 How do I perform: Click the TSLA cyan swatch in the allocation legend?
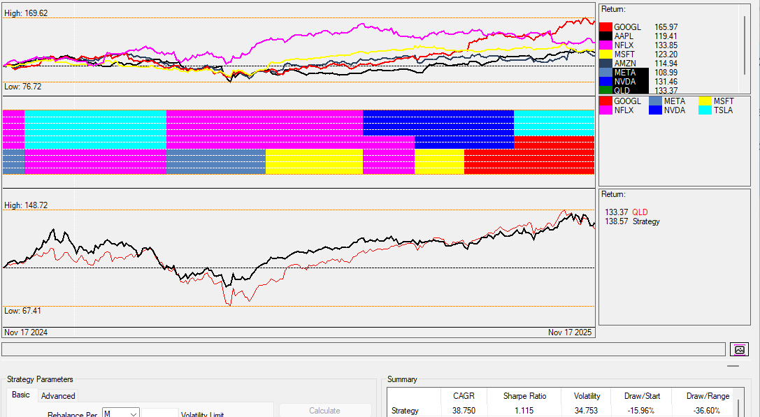[x=705, y=110]
